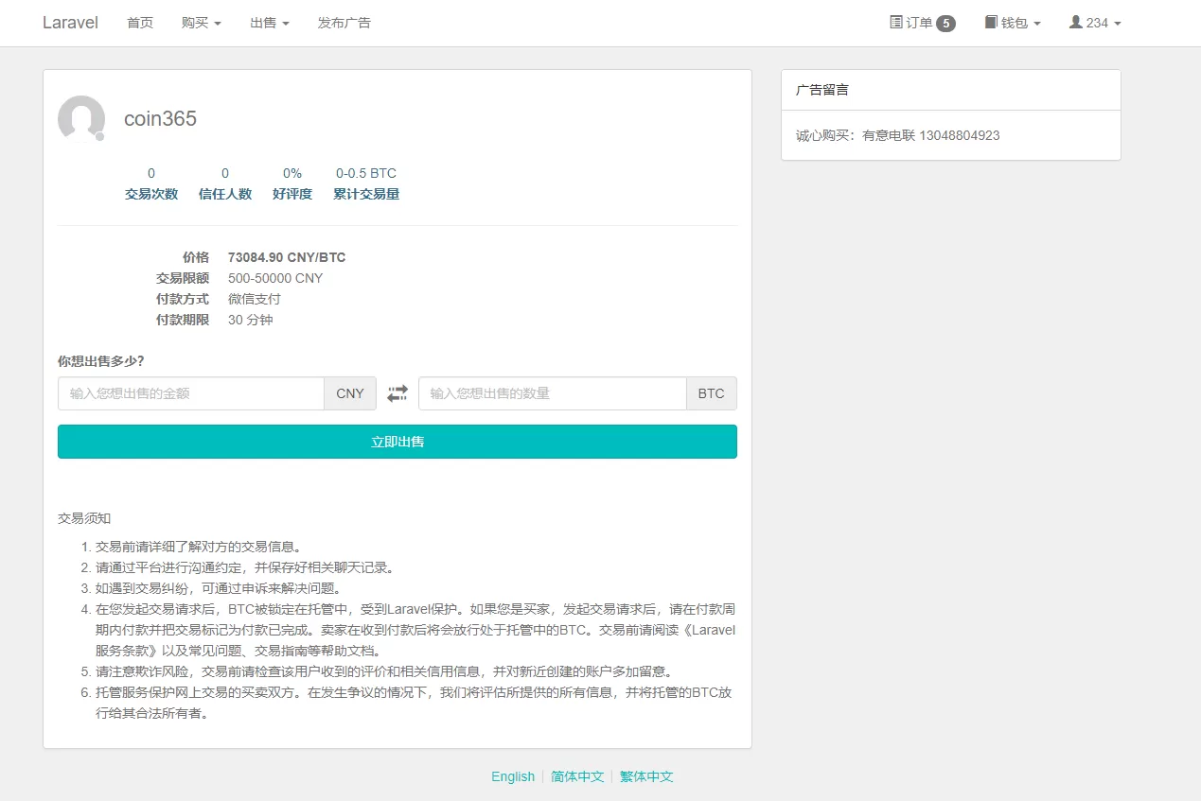Click the order count badge showing 5
The image size is (1201, 801).
(945, 24)
